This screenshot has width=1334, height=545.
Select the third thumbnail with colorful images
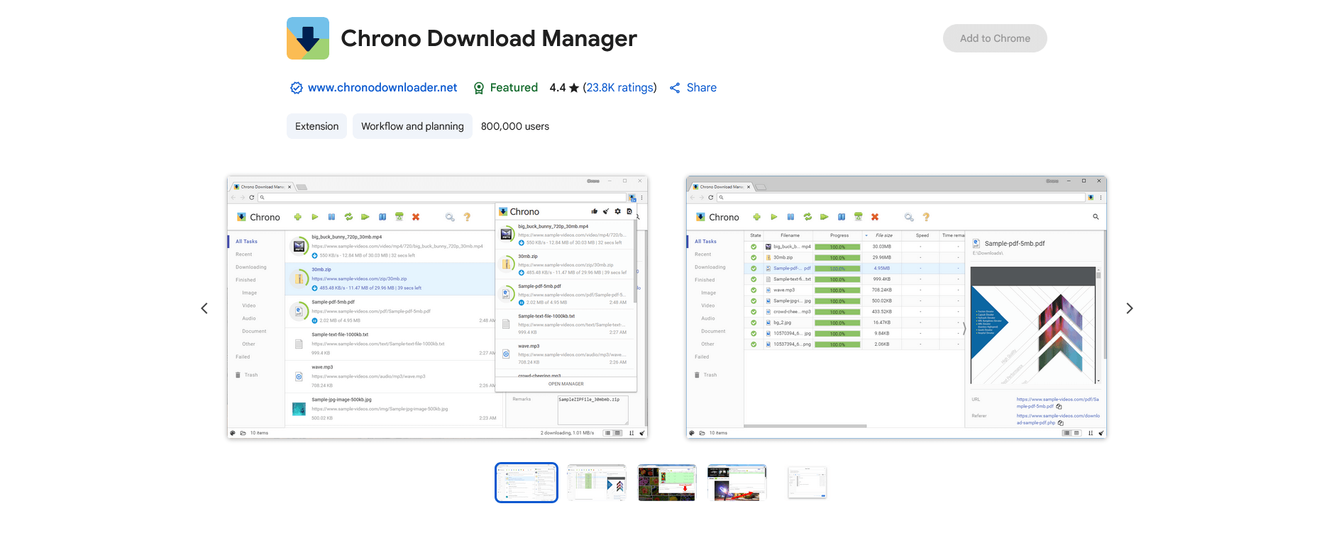pos(667,483)
